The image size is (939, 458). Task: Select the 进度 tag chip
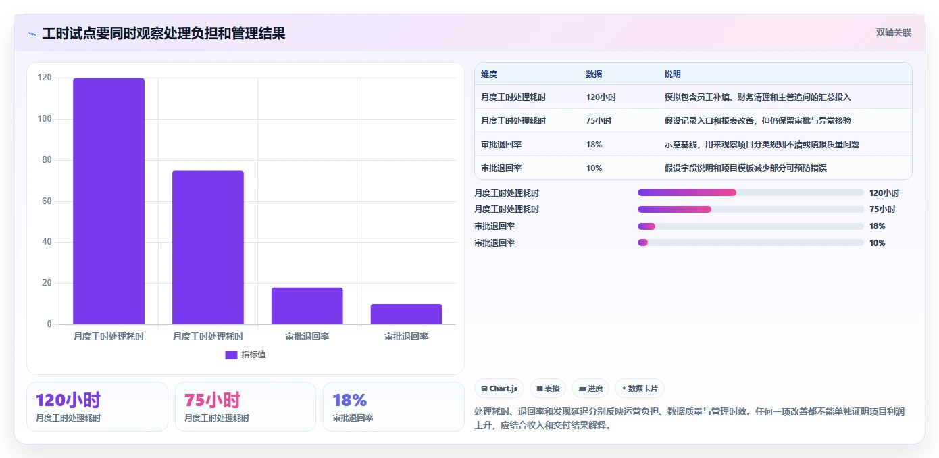click(590, 388)
